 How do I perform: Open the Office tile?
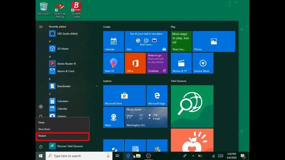click(135, 63)
